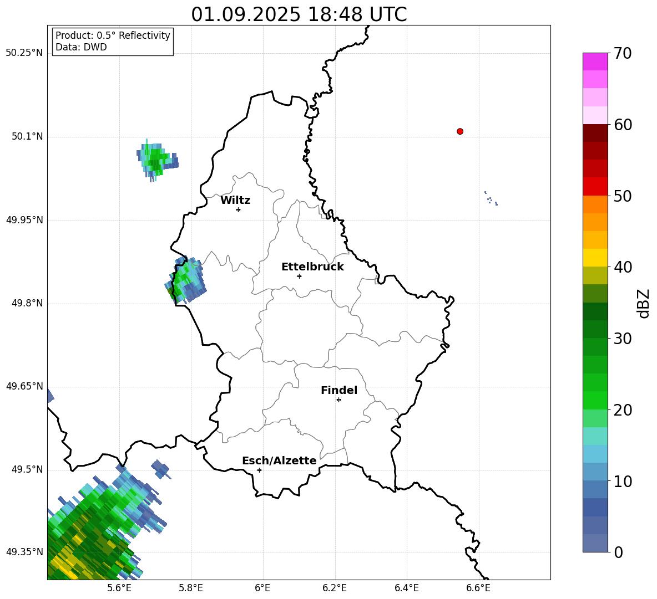
Task: Click the 6.4°E longitude label
Action: (x=406, y=588)
